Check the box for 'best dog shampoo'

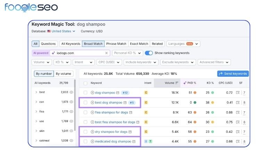point(85,103)
